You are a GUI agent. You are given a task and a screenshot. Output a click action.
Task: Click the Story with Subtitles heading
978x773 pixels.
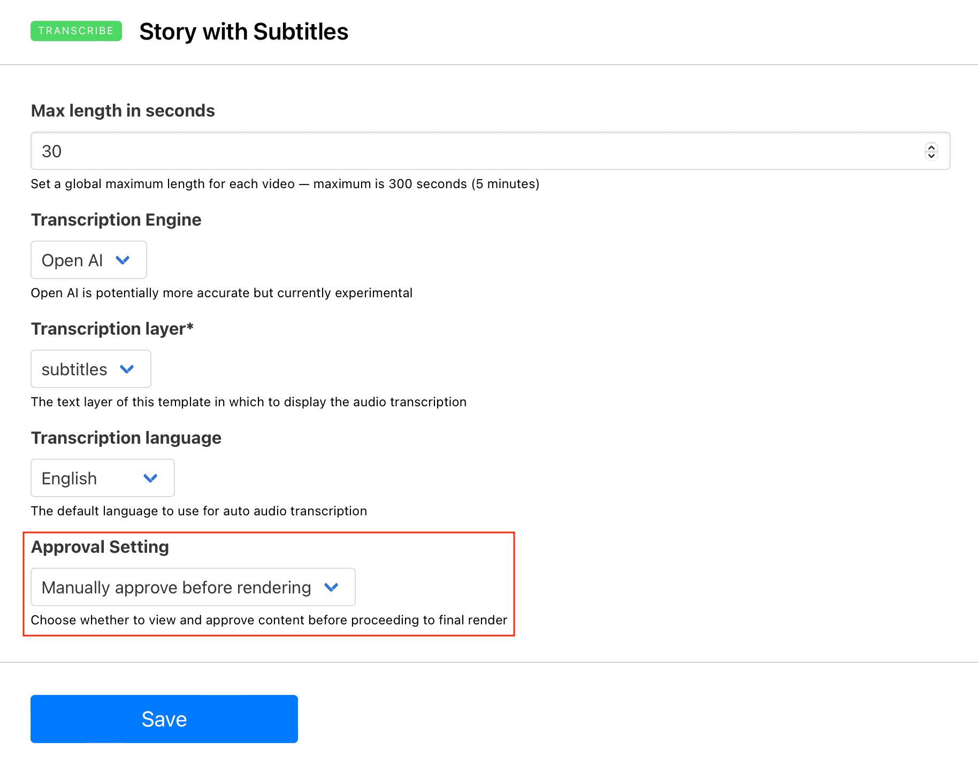(243, 32)
